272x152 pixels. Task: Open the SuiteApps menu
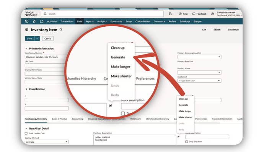click(185, 21)
